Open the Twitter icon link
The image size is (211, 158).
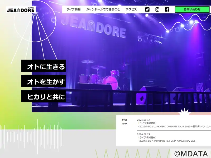147,9
